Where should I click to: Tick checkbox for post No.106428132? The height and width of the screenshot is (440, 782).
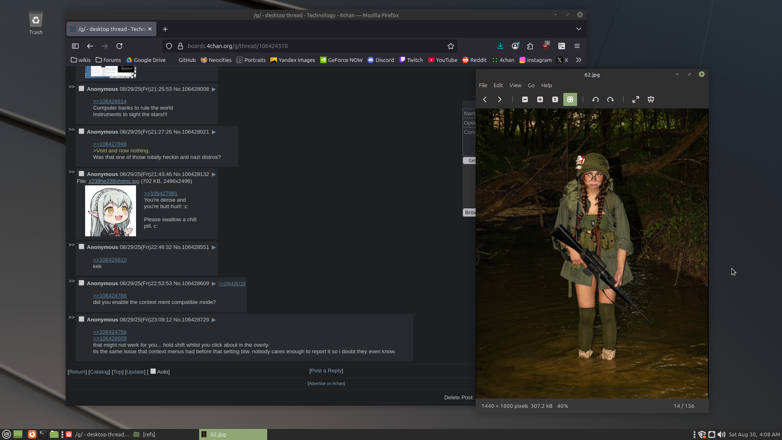coord(81,174)
